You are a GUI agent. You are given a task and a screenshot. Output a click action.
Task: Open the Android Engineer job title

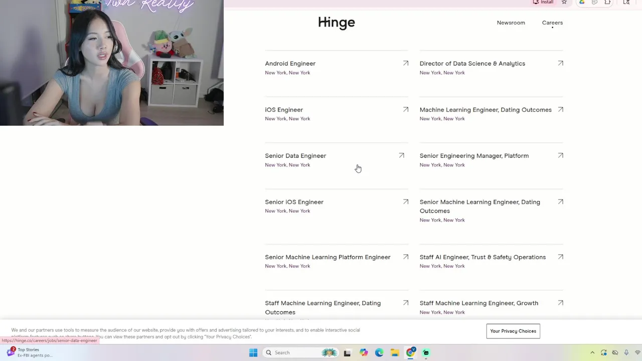click(x=290, y=63)
